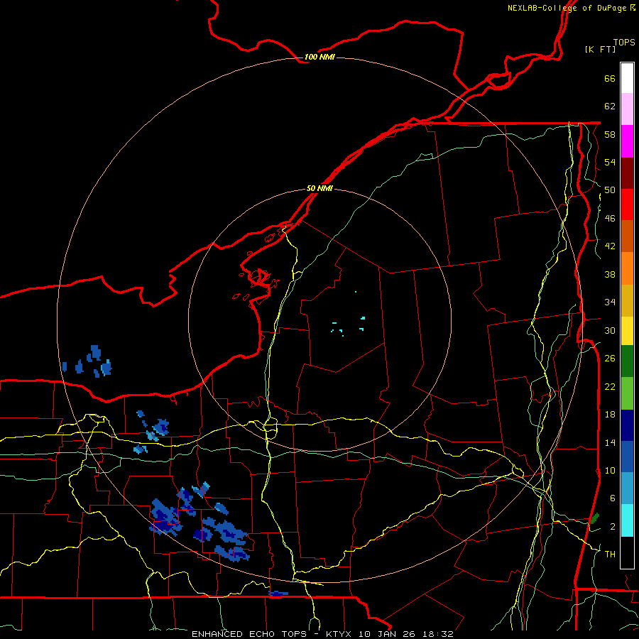Click the light pink legend swatch
Viewport: 639px width, 639px height.
627,109
